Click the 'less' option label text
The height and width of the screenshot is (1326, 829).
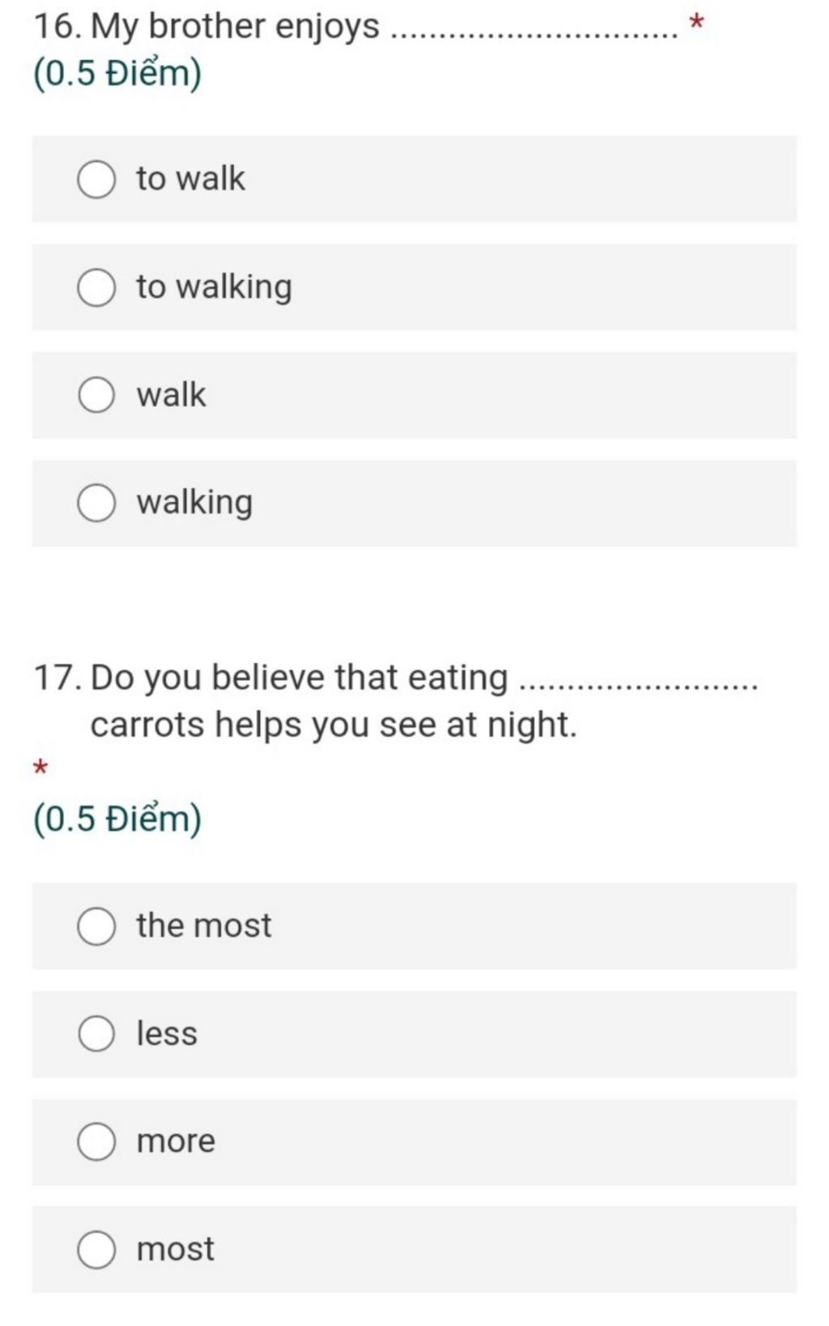tap(167, 1034)
